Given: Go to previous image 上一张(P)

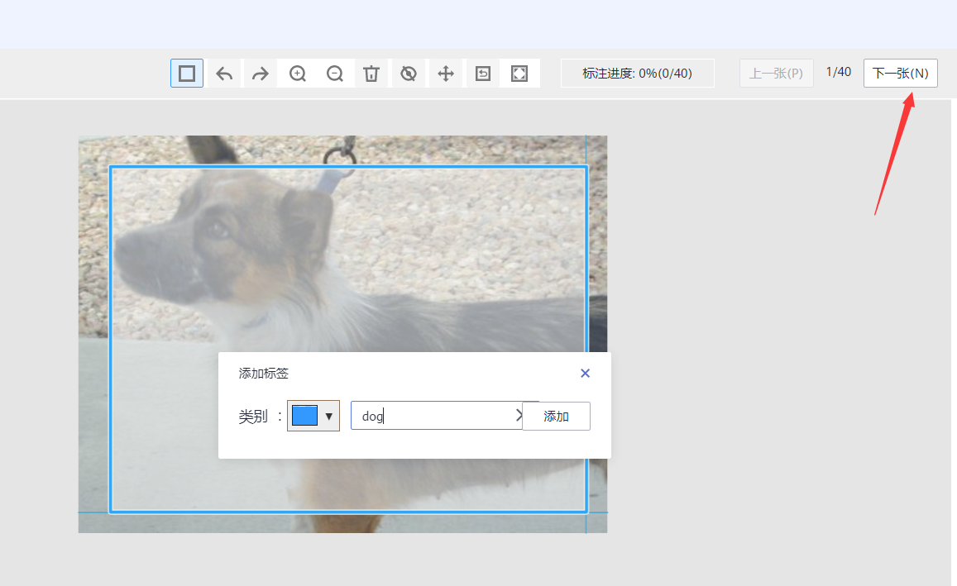Looking at the screenshot, I should point(777,74).
